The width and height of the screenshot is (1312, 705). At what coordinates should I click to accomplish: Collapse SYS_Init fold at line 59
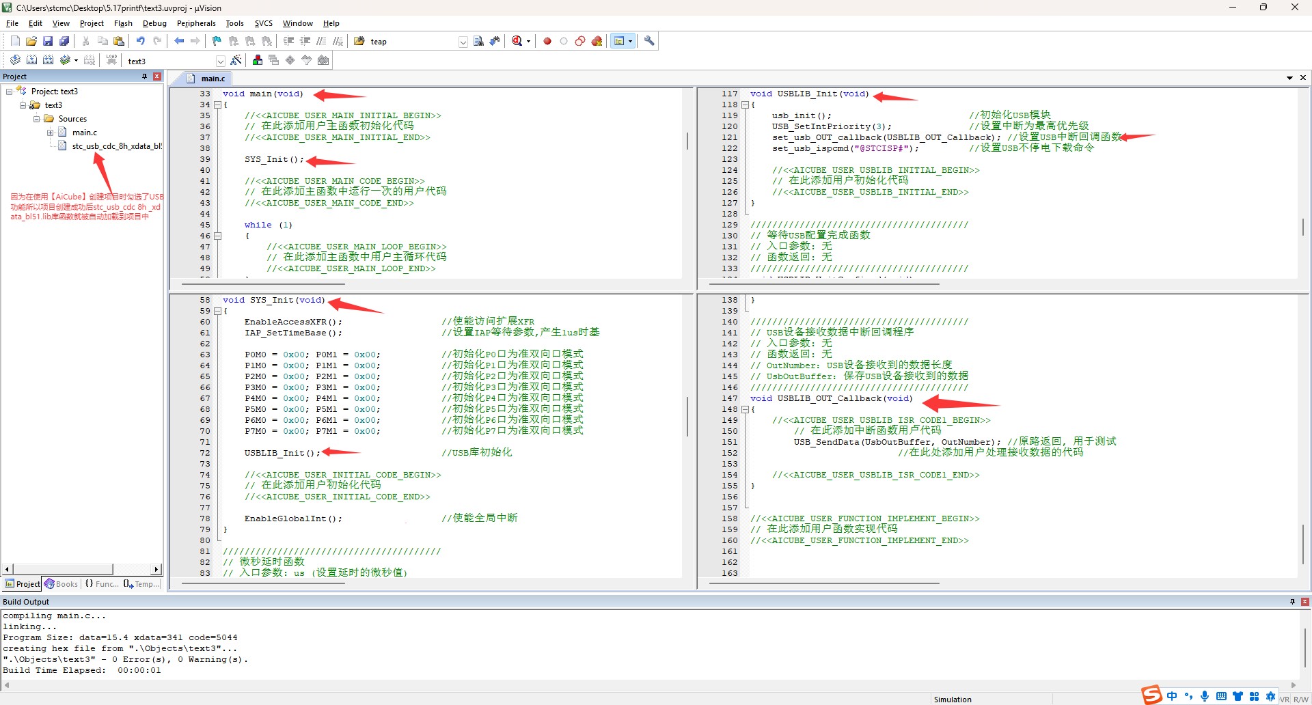coord(218,311)
